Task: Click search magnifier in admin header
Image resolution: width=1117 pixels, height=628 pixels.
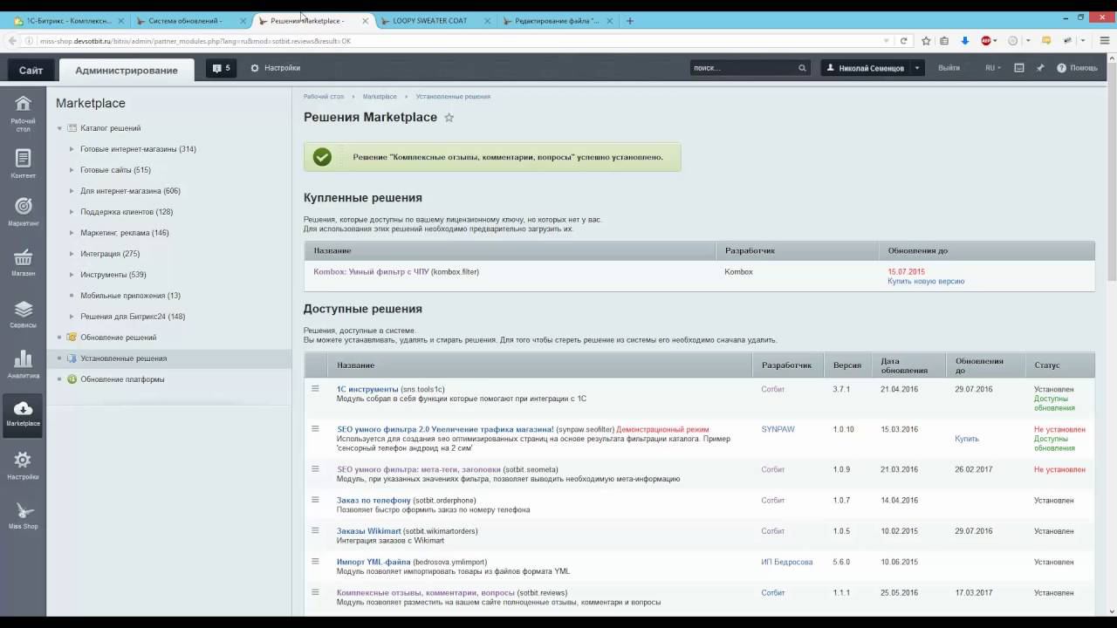Action: 802,68
